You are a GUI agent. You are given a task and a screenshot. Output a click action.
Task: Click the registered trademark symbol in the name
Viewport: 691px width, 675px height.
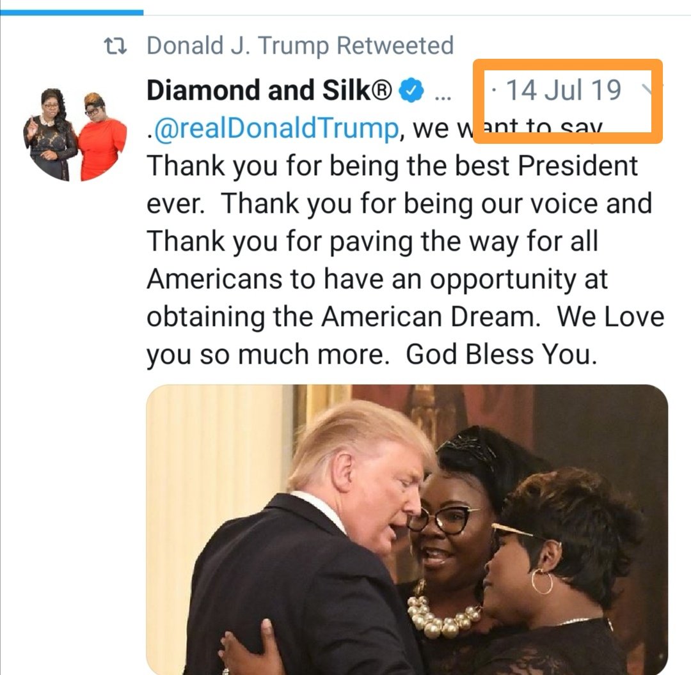click(x=382, y=90)
